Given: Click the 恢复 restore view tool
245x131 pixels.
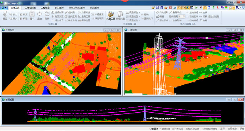Looking at the screenshot, I should (24, 14).
